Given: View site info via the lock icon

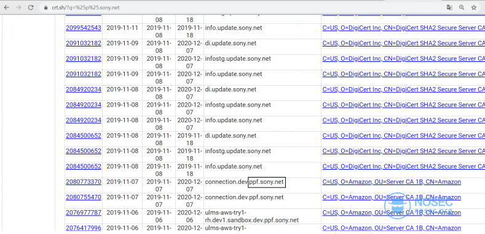Looking at the screenshot, I should coord(45,8).
